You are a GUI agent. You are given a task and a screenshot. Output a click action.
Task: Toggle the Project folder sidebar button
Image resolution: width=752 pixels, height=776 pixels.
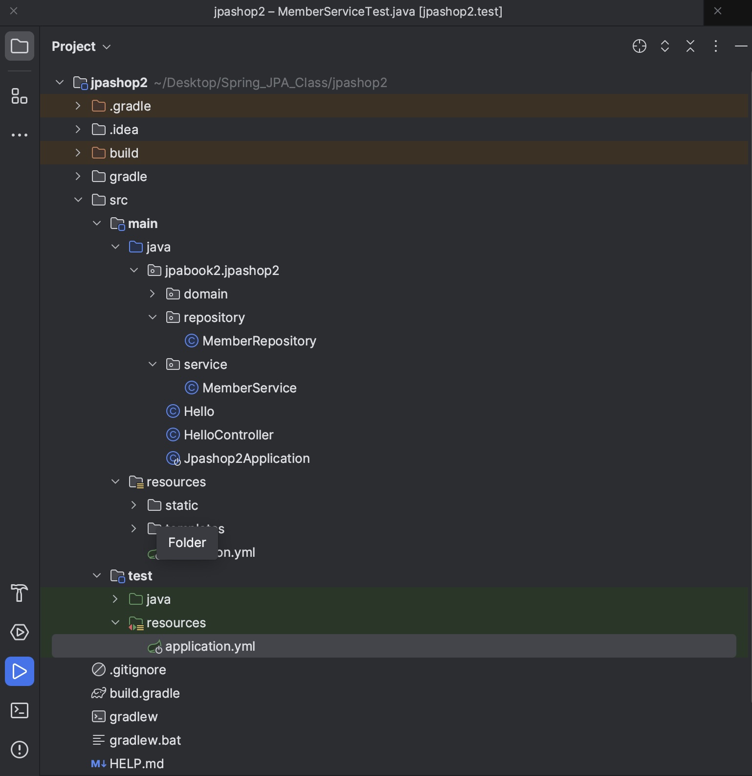pyautogui.click(x=20, y=46)
